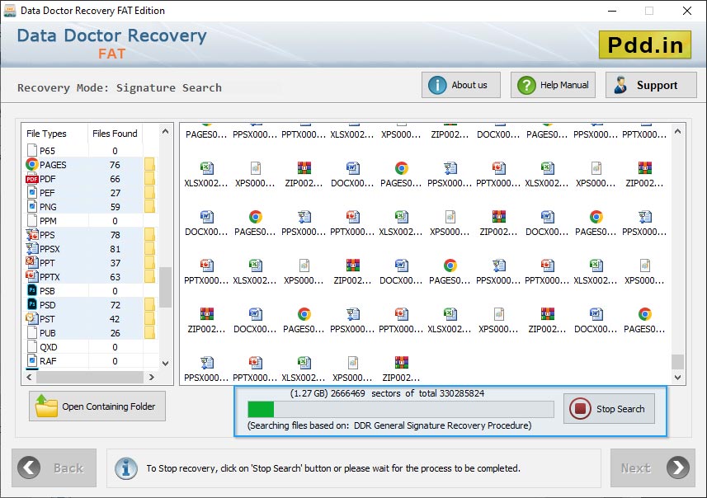Click the PPTX file type icon in list
The height and width of the screenshot is (498, 707).
coord(32,277)
